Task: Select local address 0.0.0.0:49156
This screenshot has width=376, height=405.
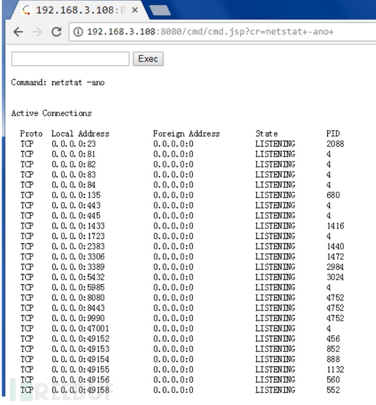Action: [80, 380]
